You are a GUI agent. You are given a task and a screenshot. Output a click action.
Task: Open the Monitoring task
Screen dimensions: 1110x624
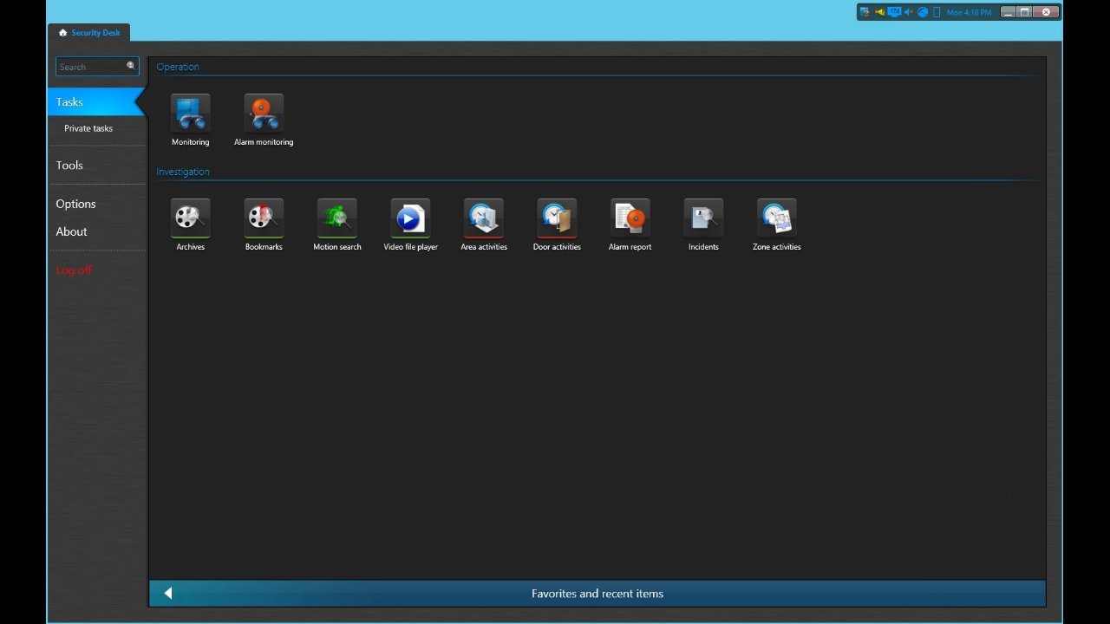pos(190,114)
